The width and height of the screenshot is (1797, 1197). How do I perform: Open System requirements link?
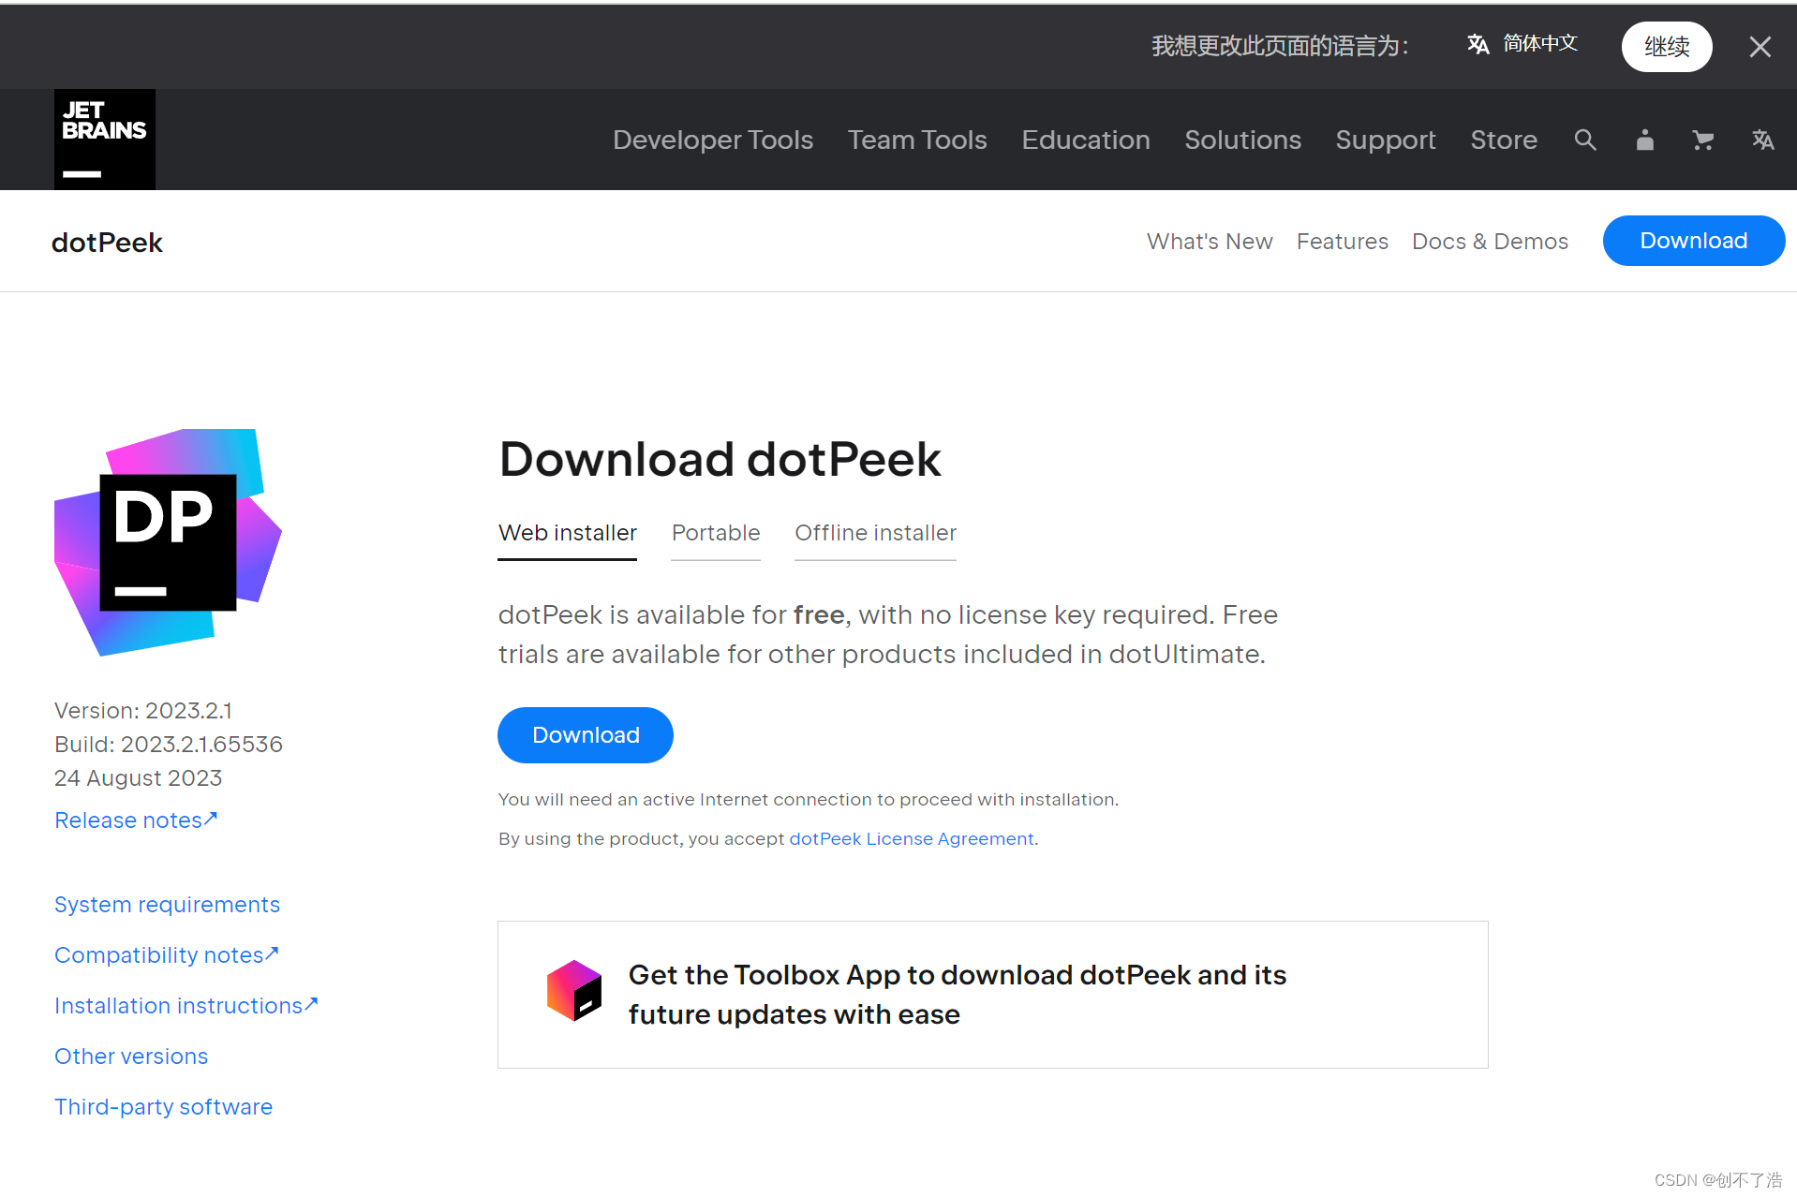pos(167,904)
